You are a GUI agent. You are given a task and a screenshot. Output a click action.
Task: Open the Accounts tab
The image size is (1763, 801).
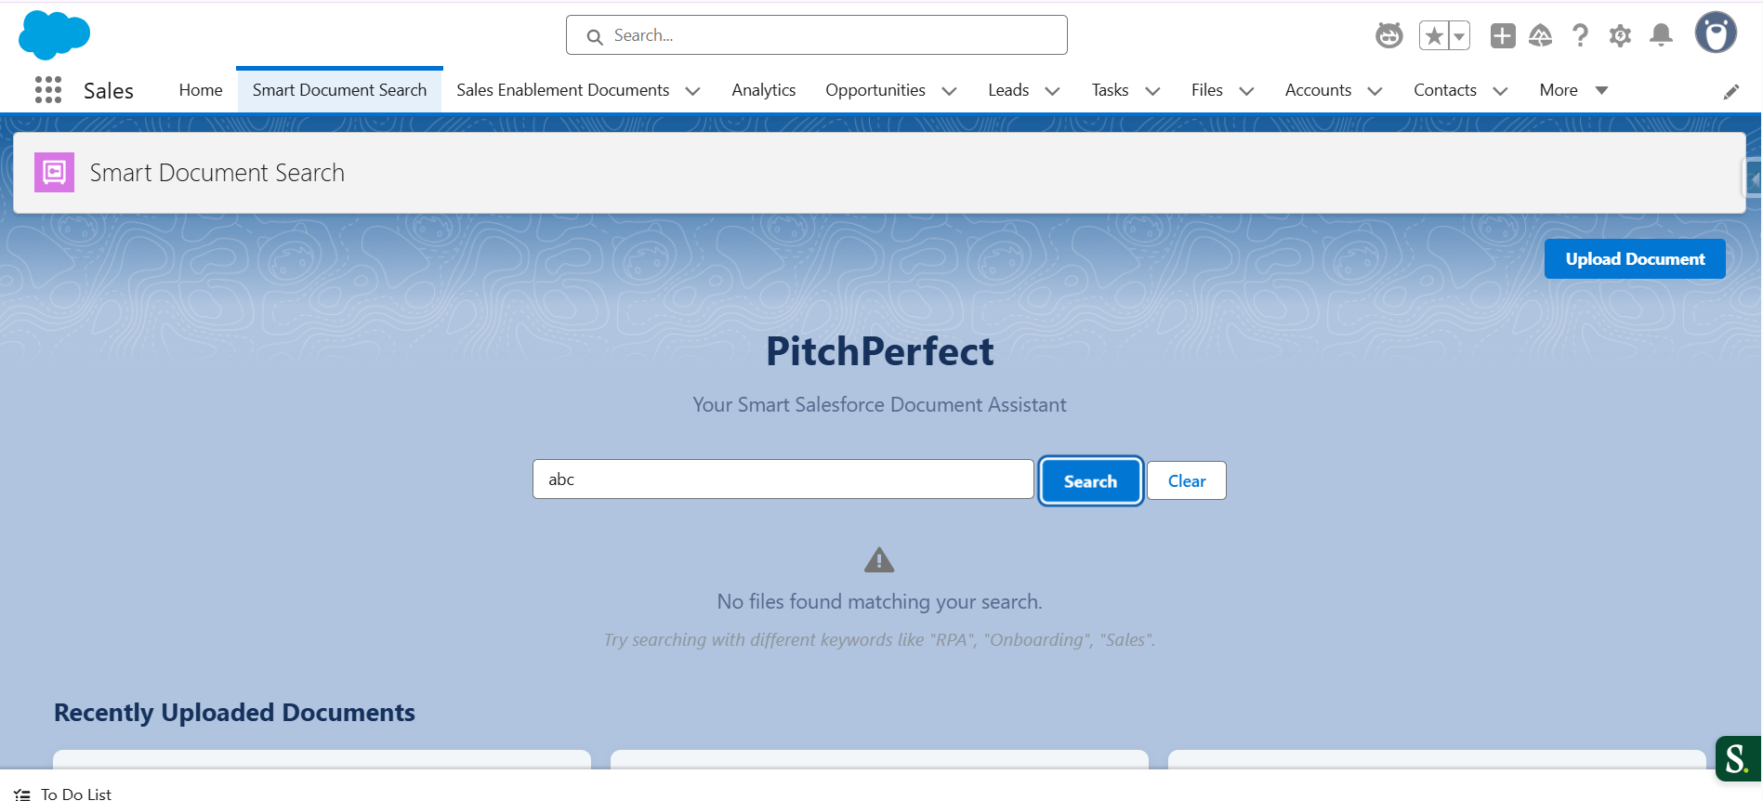point(1318,90)
